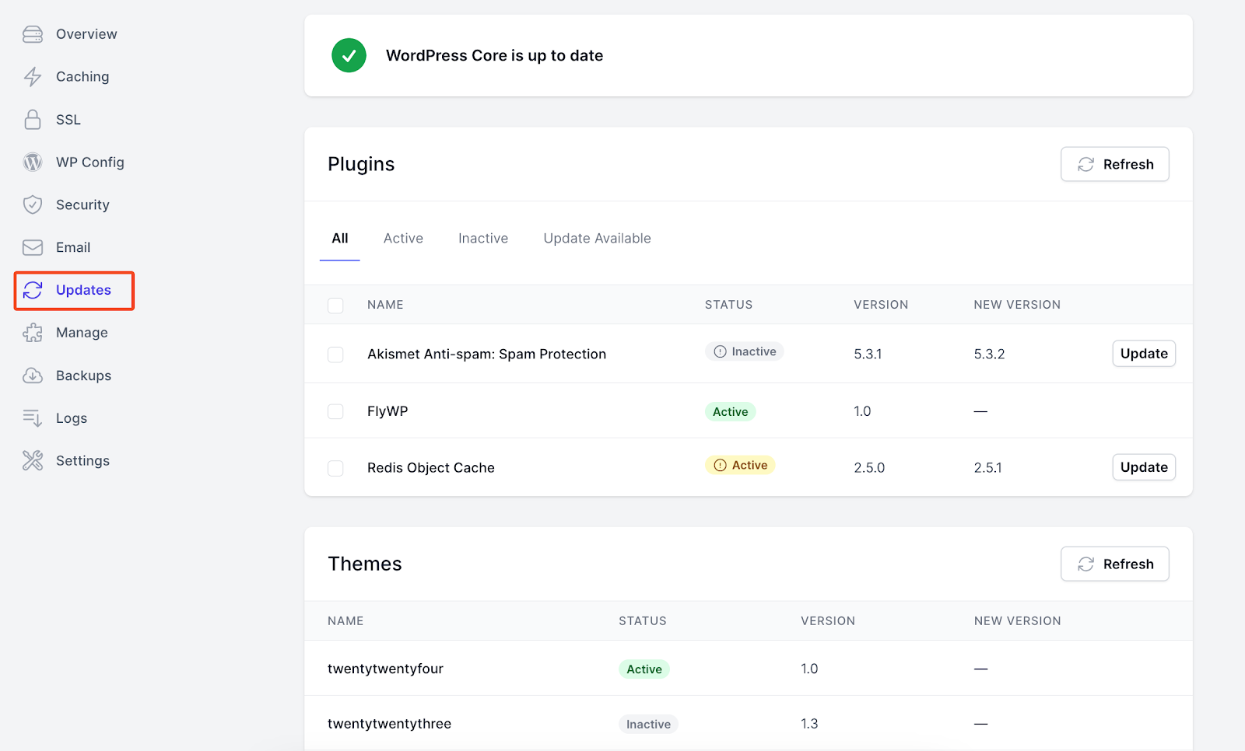Switch to the All plugins tab
Viewport: 1245px width, 751px height.
pos(340,239)
